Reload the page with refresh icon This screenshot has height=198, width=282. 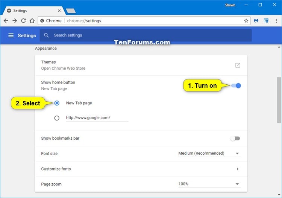coord(23,21)
